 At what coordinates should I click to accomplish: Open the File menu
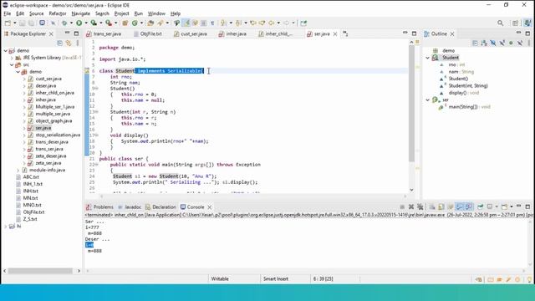click(x=8, y=13)
